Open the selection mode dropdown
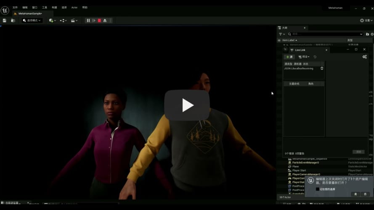374x210 pixels. point(32,21)
